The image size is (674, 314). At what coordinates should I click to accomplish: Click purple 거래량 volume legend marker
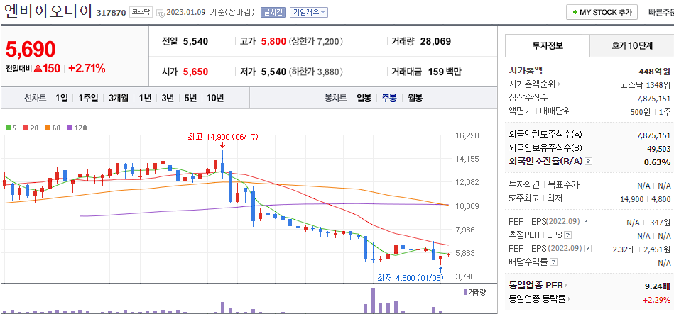[x=465, y=292]
